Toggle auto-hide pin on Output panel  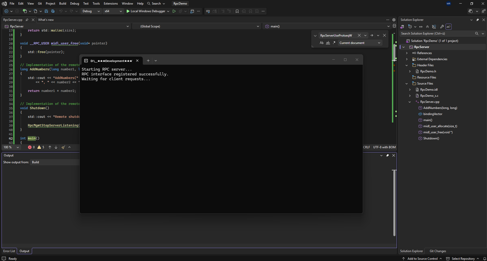coord(388,155)
